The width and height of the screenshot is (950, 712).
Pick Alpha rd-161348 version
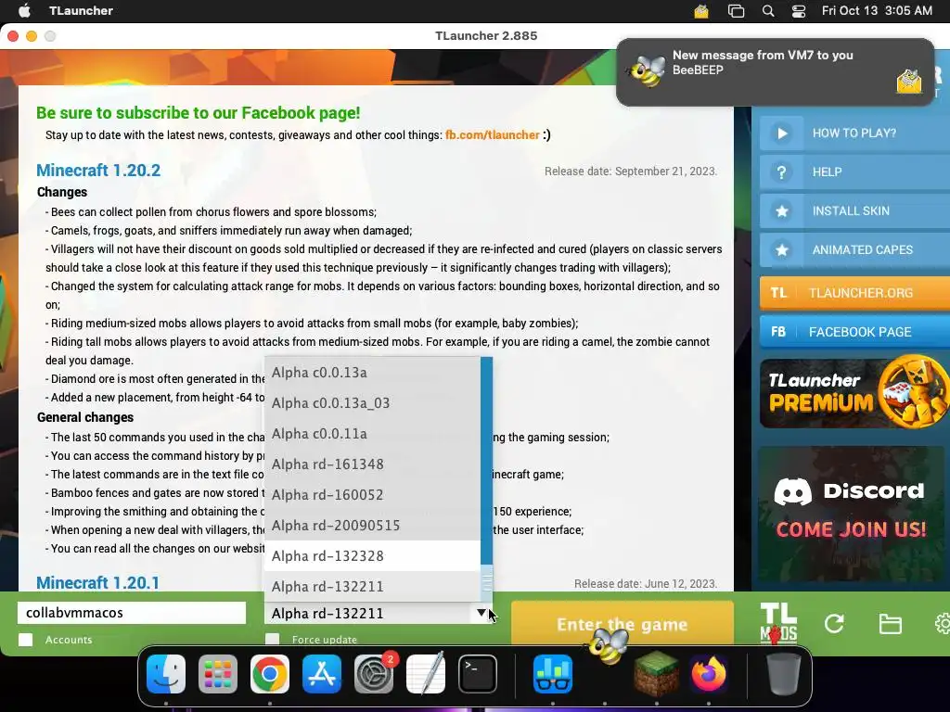372,464
